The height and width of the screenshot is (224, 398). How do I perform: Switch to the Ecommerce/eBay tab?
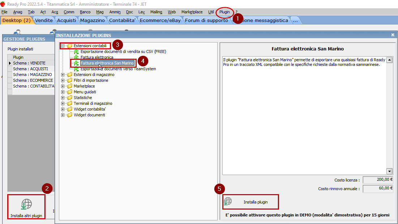(160, 21)
